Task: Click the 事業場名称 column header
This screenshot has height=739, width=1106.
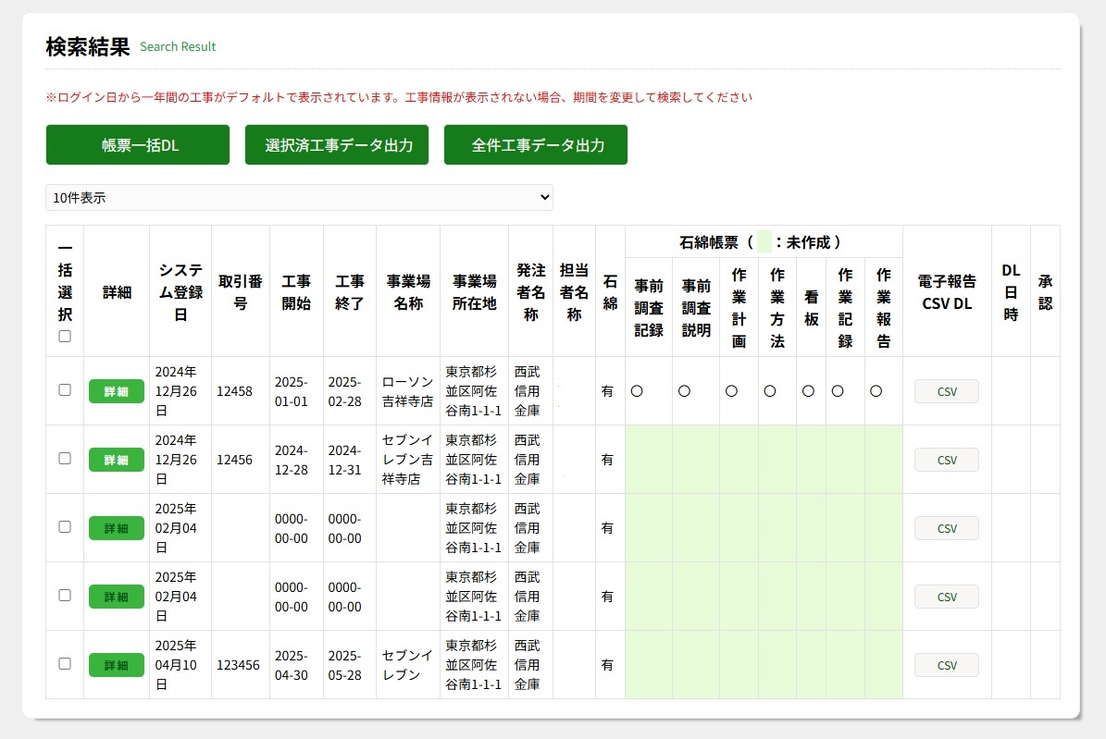Action: coord(408,292)
